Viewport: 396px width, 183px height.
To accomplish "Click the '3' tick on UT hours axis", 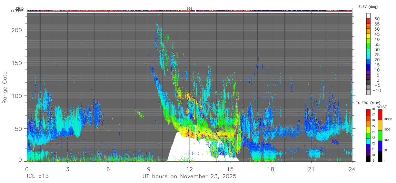I will click(x=67, y=169).
